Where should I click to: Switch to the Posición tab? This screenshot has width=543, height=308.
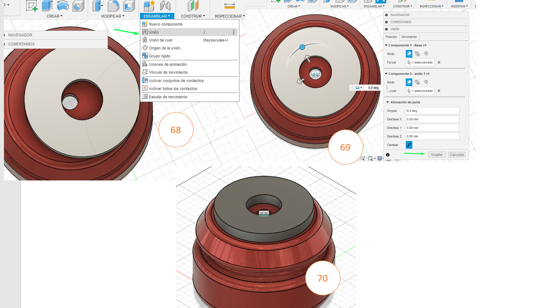[x=391, y=37]
